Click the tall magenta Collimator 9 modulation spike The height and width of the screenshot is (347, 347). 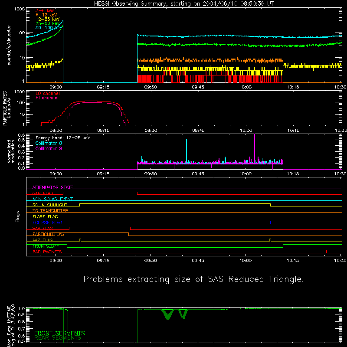pos(255,149)
